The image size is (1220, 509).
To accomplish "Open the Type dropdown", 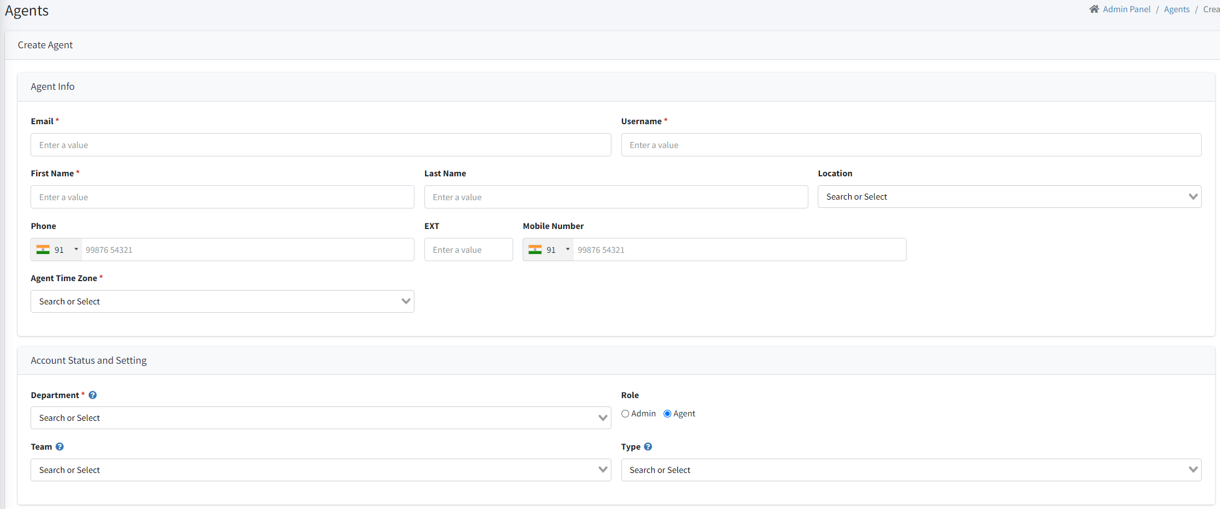I will pos(910,470).
